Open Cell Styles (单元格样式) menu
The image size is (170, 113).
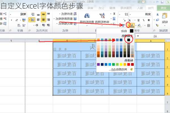(67, 23)
